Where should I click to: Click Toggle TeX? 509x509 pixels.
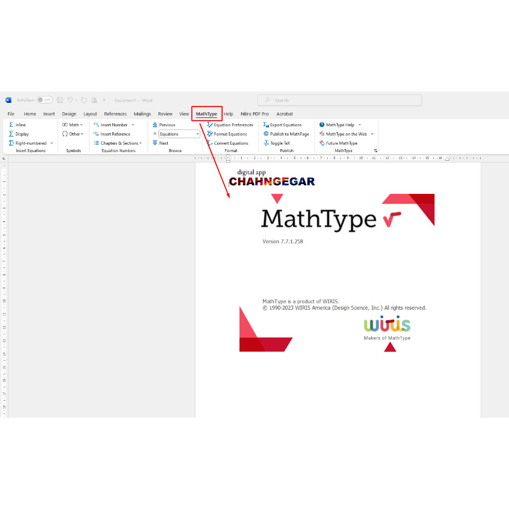277,143
